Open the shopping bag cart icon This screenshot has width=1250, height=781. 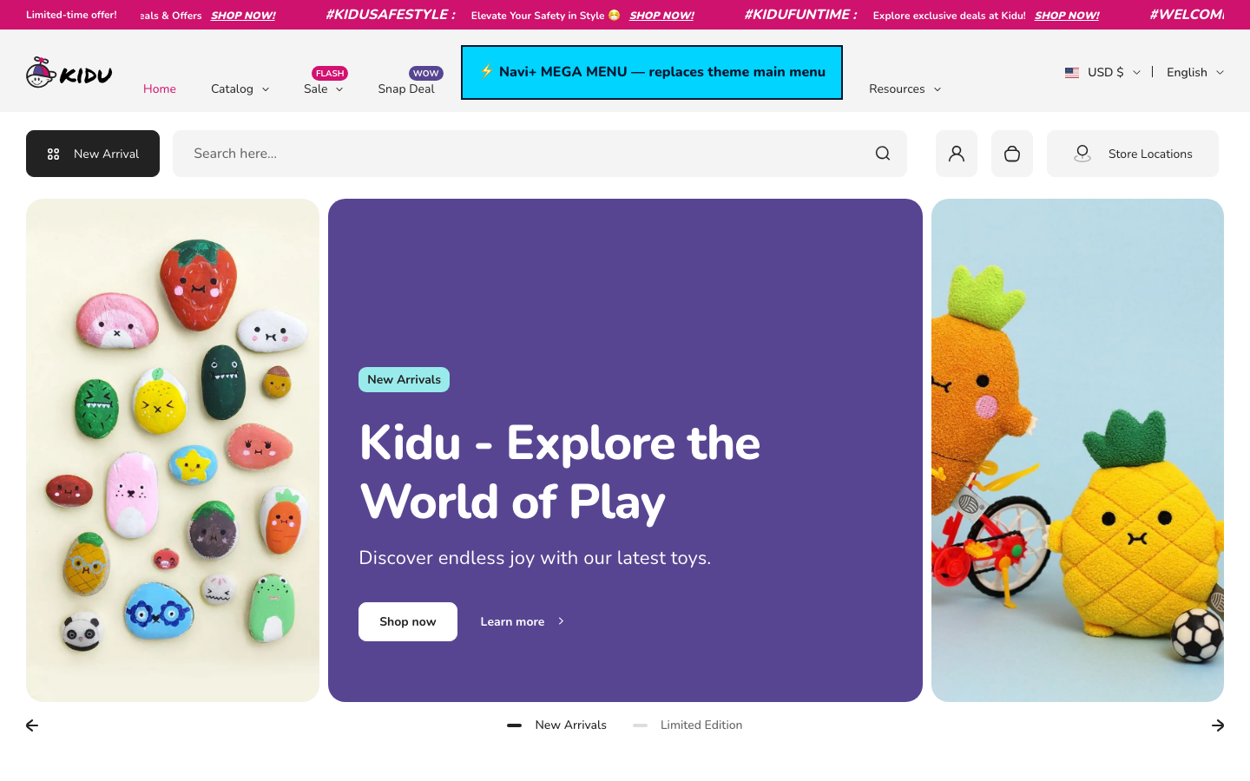[x=1012, y=154]
